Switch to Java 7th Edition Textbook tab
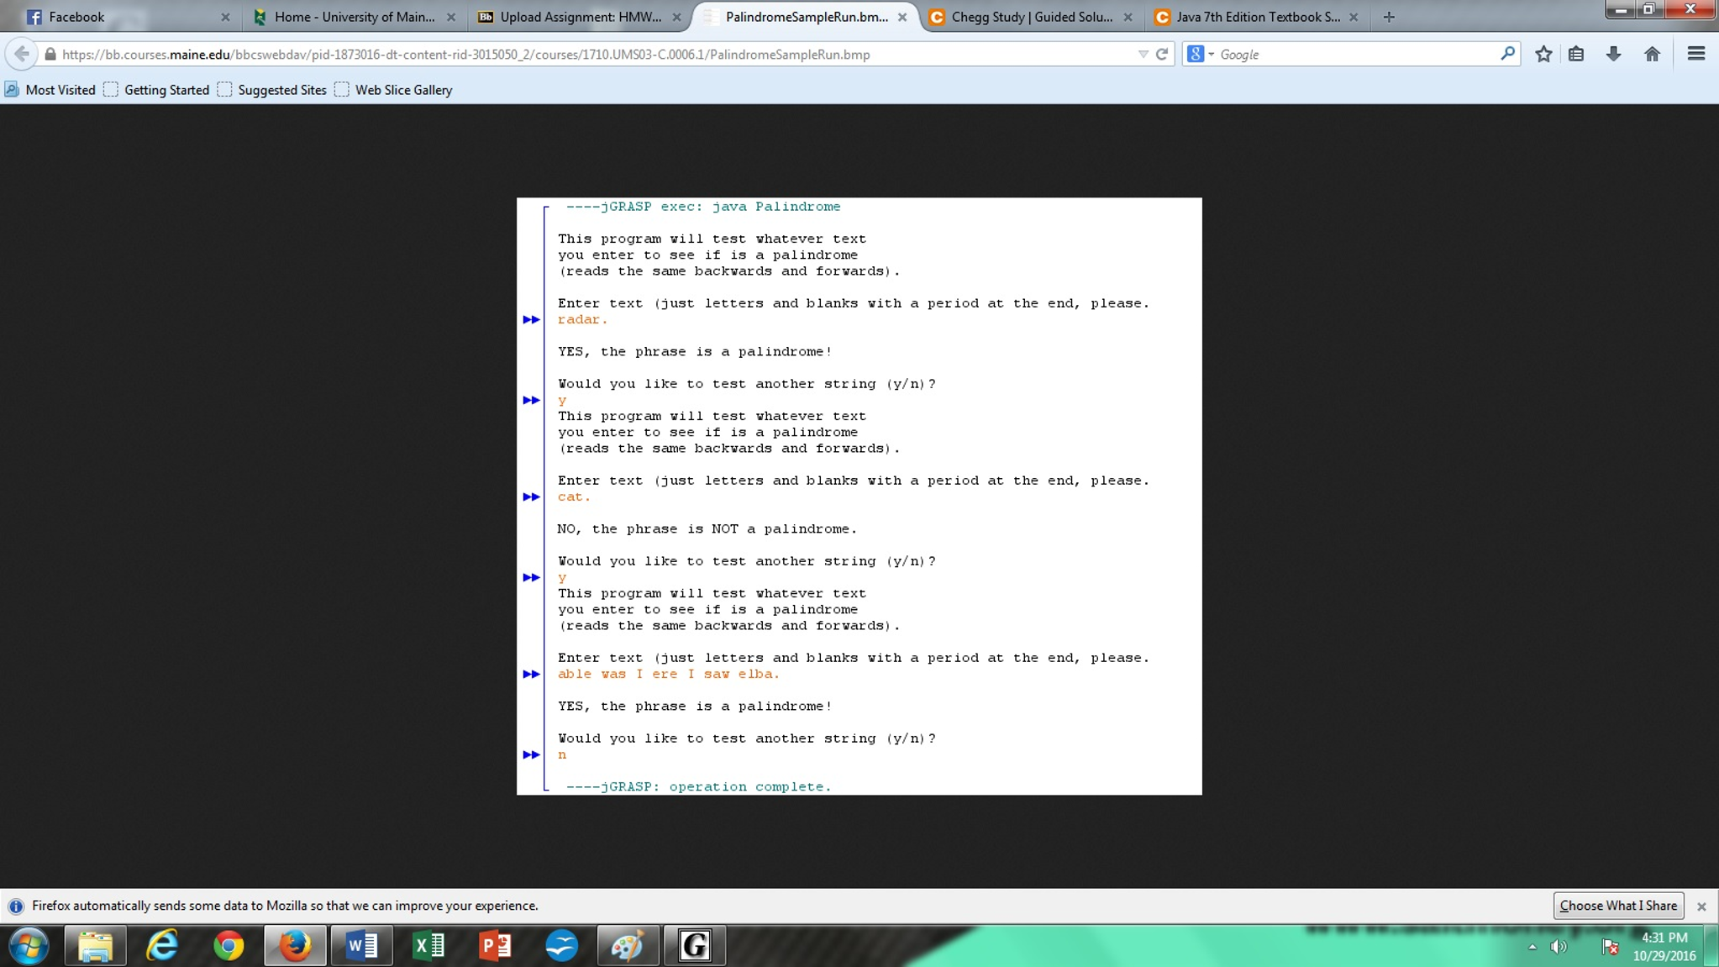This screenshot has height=967, width=1719. pos(1257,17)
